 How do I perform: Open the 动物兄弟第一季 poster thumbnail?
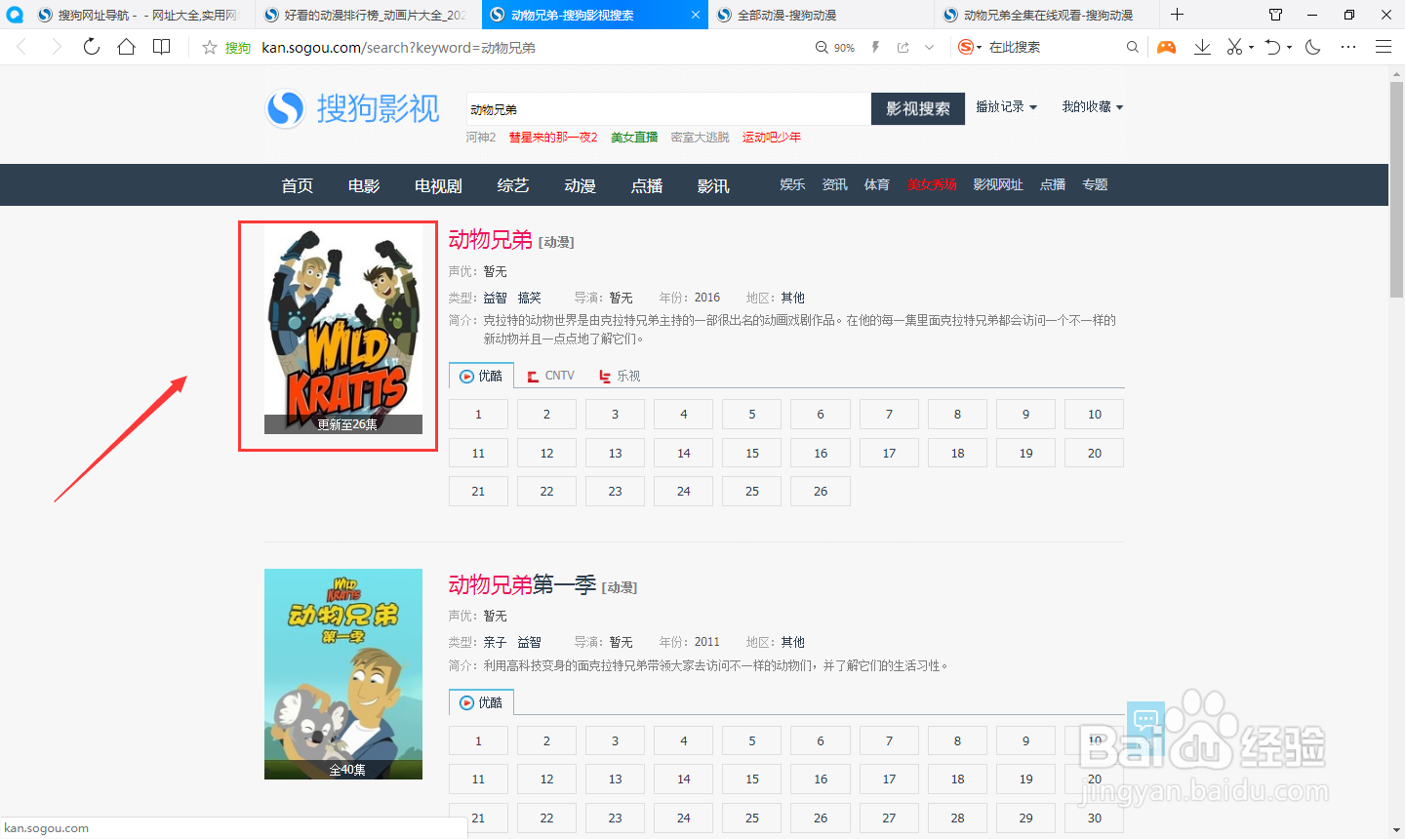click(343, 674)
